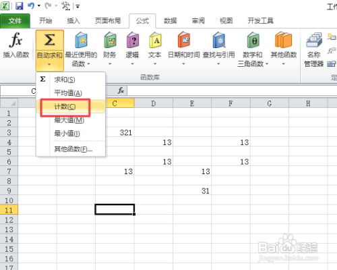Click the Save icon in quick access toolbar
The width and height of the screenshot is (337, 270).
20,6
